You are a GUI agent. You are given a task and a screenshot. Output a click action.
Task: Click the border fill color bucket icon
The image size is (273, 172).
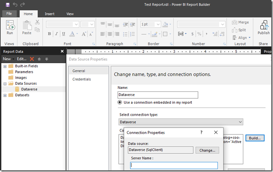pos(165,25)
